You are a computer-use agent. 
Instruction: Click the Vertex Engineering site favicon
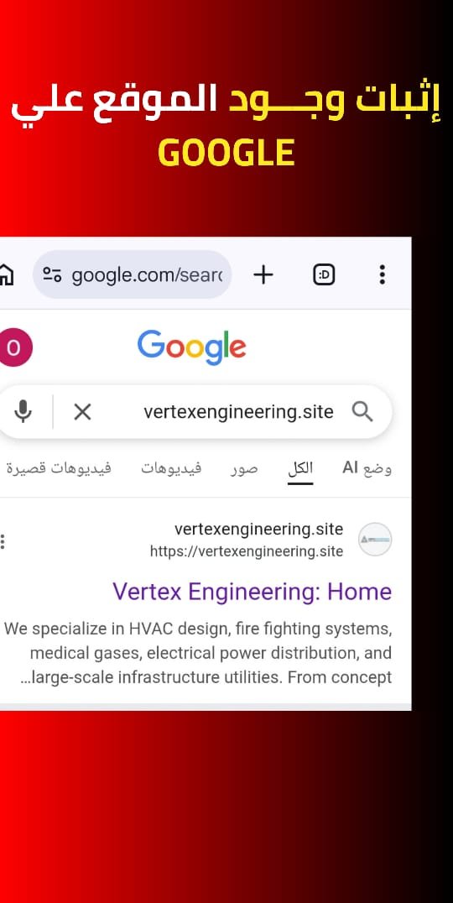[375, 539]
